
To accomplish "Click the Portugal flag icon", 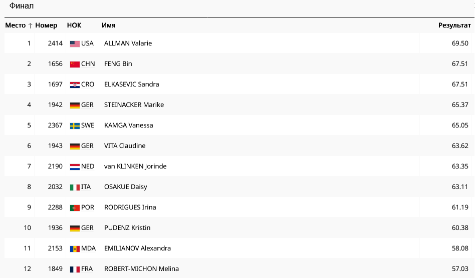I will click(75, 207).
